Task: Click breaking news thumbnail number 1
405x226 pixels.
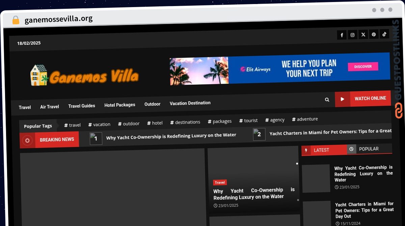Action: 96,139
